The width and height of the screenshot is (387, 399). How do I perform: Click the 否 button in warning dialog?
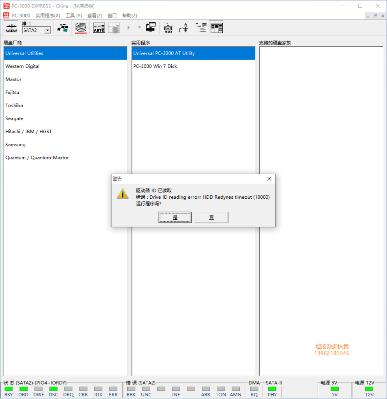click(x=211, y=217)
